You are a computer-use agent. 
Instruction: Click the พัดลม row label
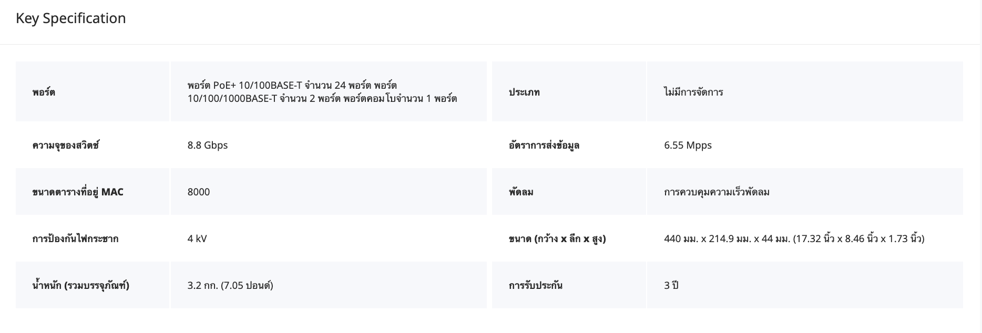point(521,192)
